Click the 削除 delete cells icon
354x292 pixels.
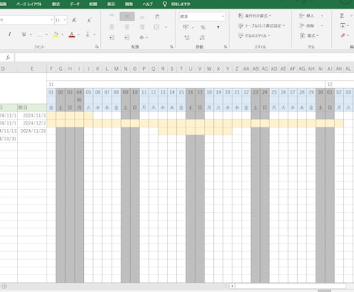[x=302, y=25]
